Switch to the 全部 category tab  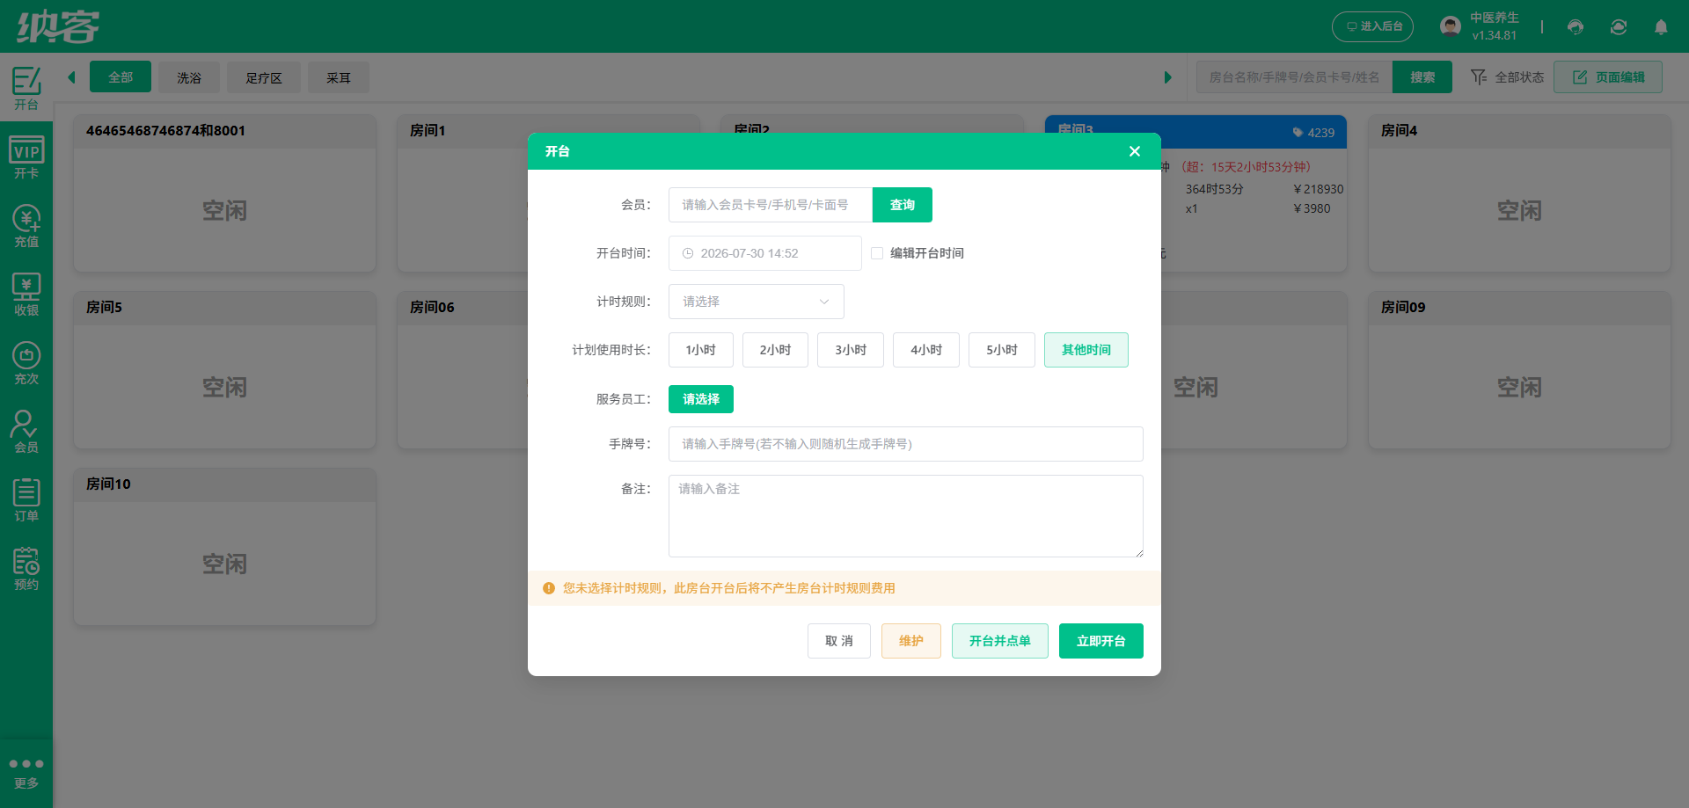(x=121, y=77)
